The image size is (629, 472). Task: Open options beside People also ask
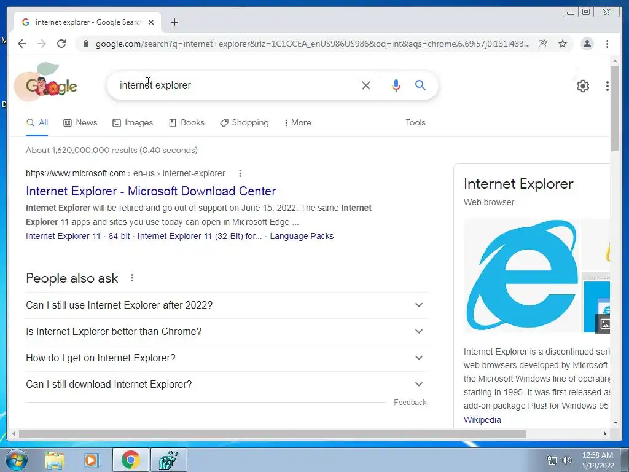tap(132, 278)
